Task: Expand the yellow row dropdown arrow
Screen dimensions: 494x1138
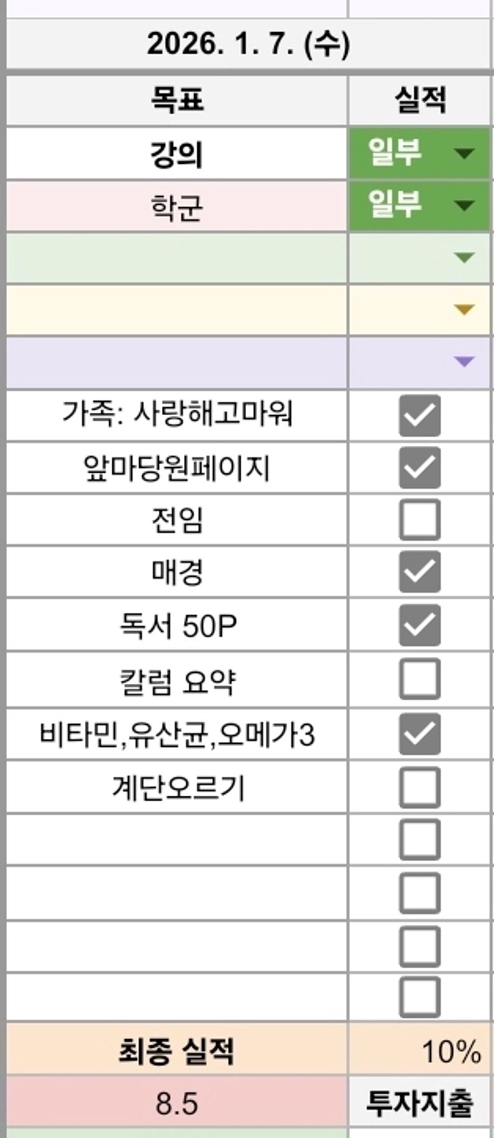Action: click(464, 309)
